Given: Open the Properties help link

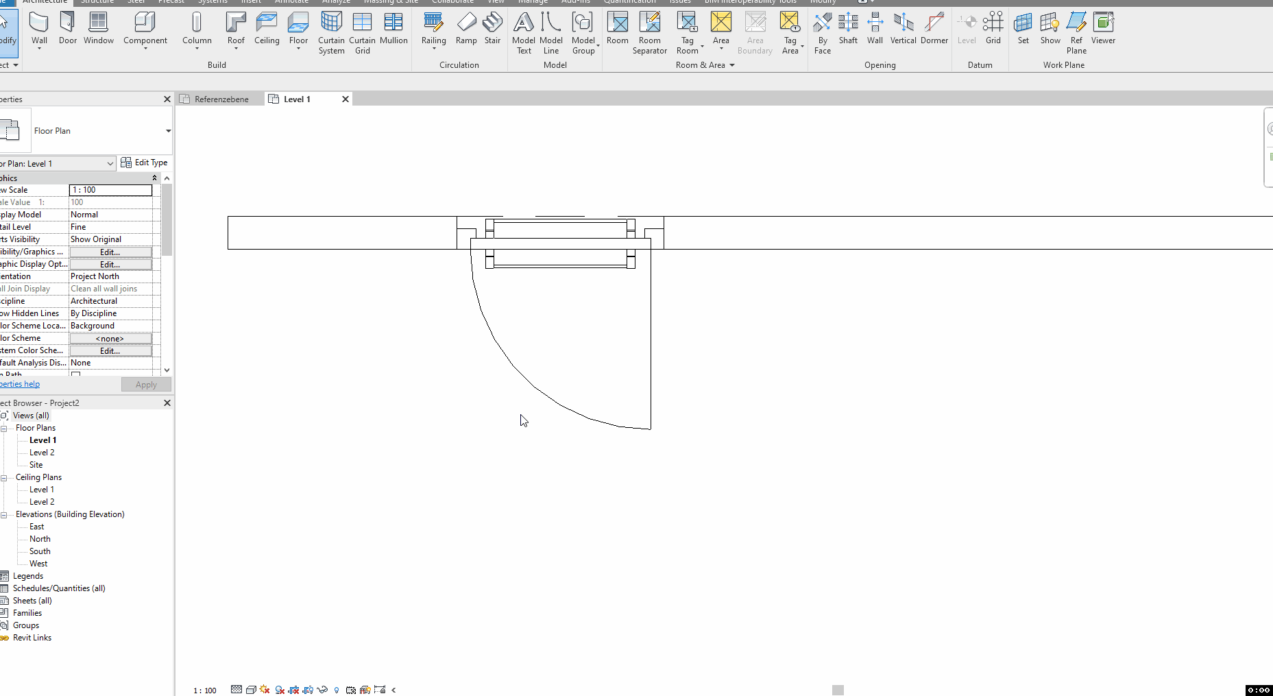Looking at the screenshot, I should click(20, 383).
